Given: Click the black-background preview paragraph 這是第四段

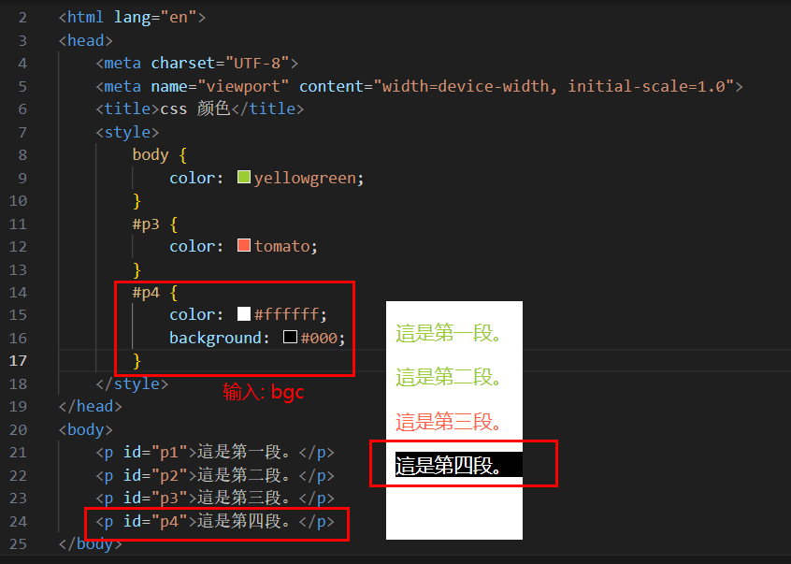Looking at the screenshot, I should [449, 465].
